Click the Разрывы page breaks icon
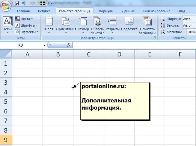The image size is (196, 146). click(x=112, y=21)
